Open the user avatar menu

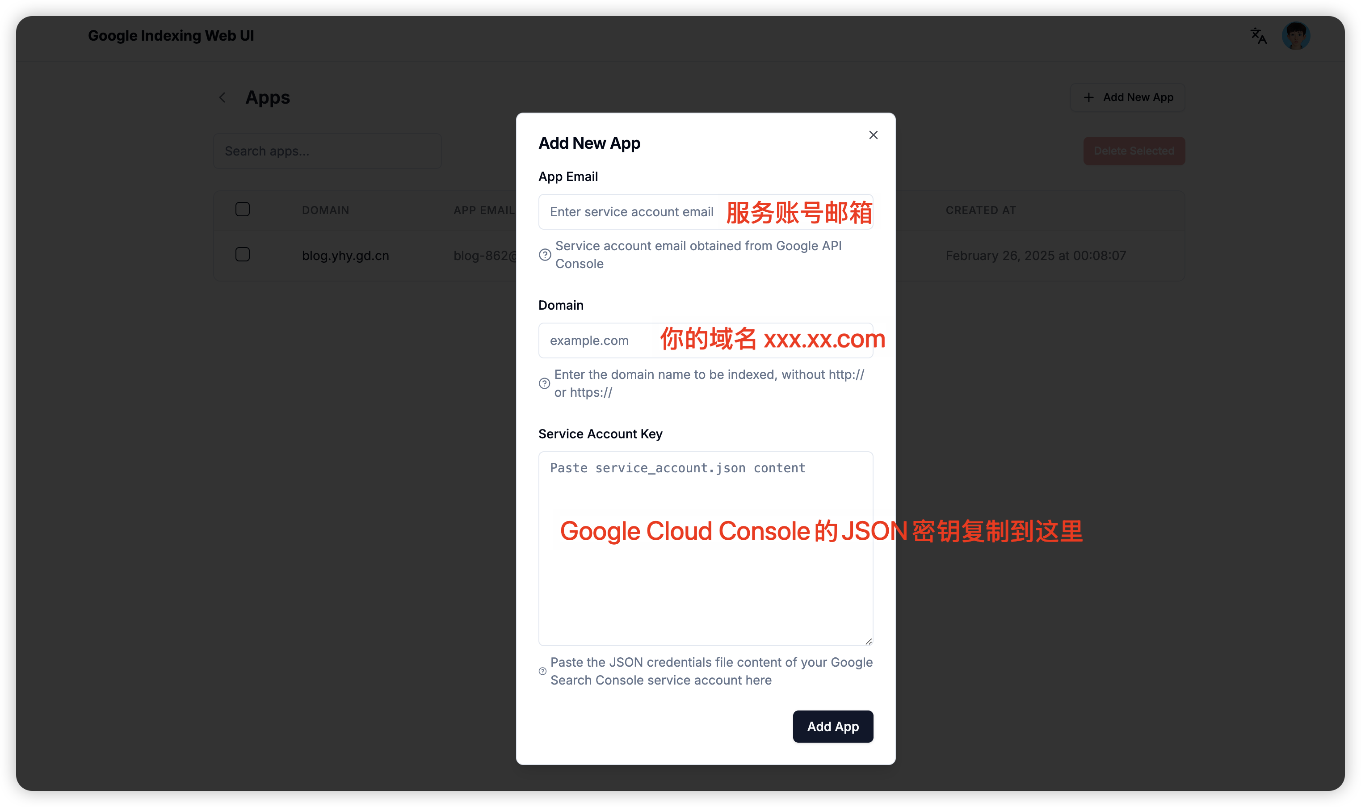[x=1296, y=36]
